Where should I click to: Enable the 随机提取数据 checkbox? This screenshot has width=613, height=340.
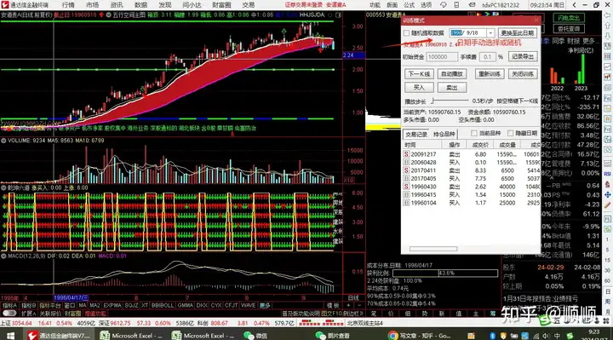[x=407, y=33]
